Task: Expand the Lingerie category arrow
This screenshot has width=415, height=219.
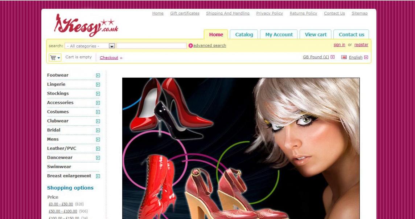Action: (98, 85)
